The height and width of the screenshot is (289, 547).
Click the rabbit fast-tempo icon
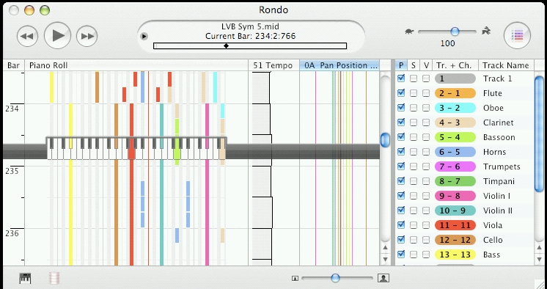tap(486, 31)
